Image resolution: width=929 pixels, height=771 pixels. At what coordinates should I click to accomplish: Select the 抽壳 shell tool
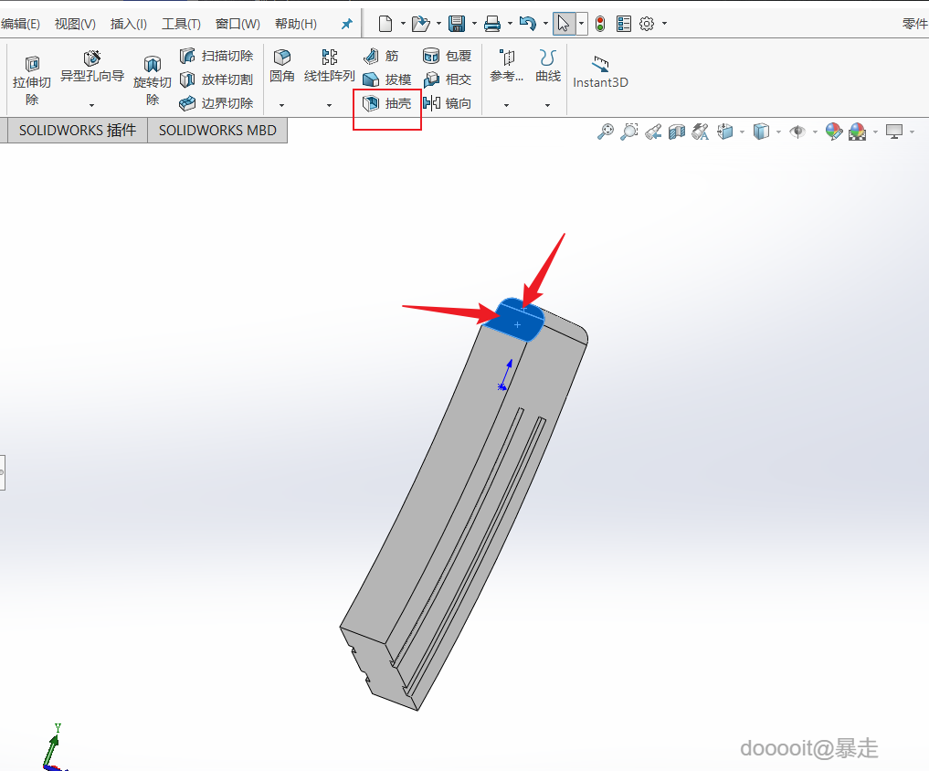pyautogui.click(x=387, y=103)
